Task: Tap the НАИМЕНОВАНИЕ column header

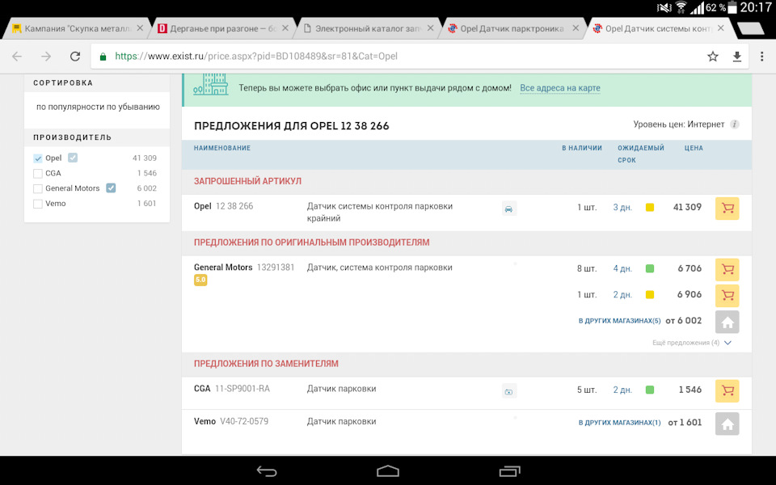Action: coord(221,148)
